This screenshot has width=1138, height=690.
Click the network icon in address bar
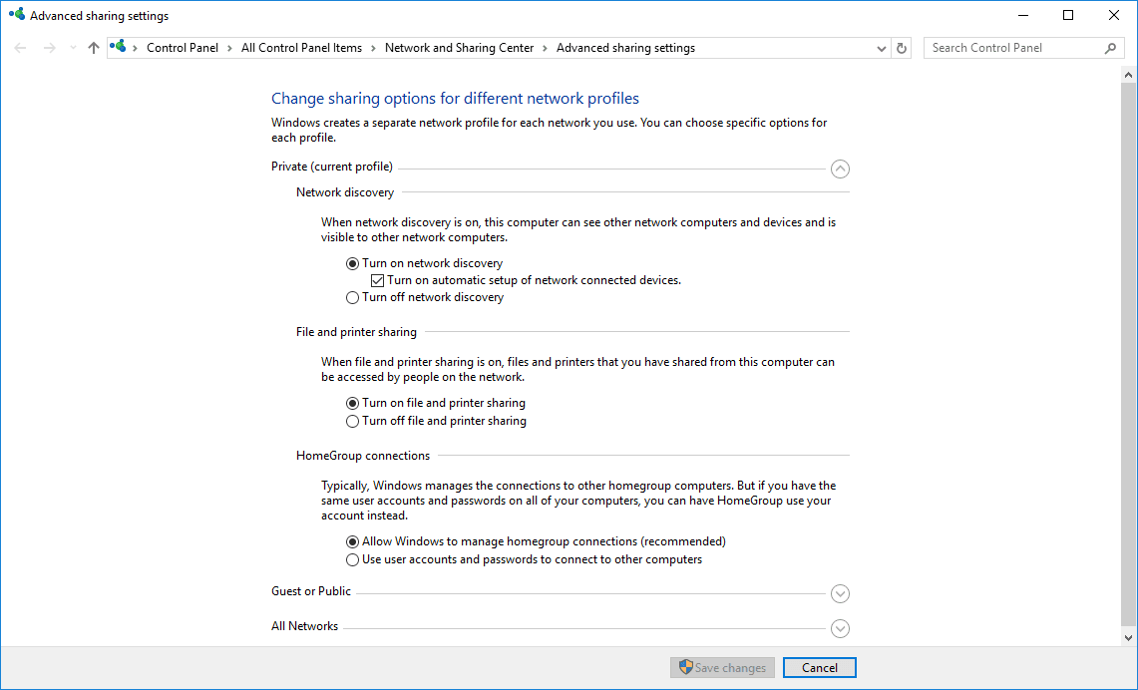(120, 47)
